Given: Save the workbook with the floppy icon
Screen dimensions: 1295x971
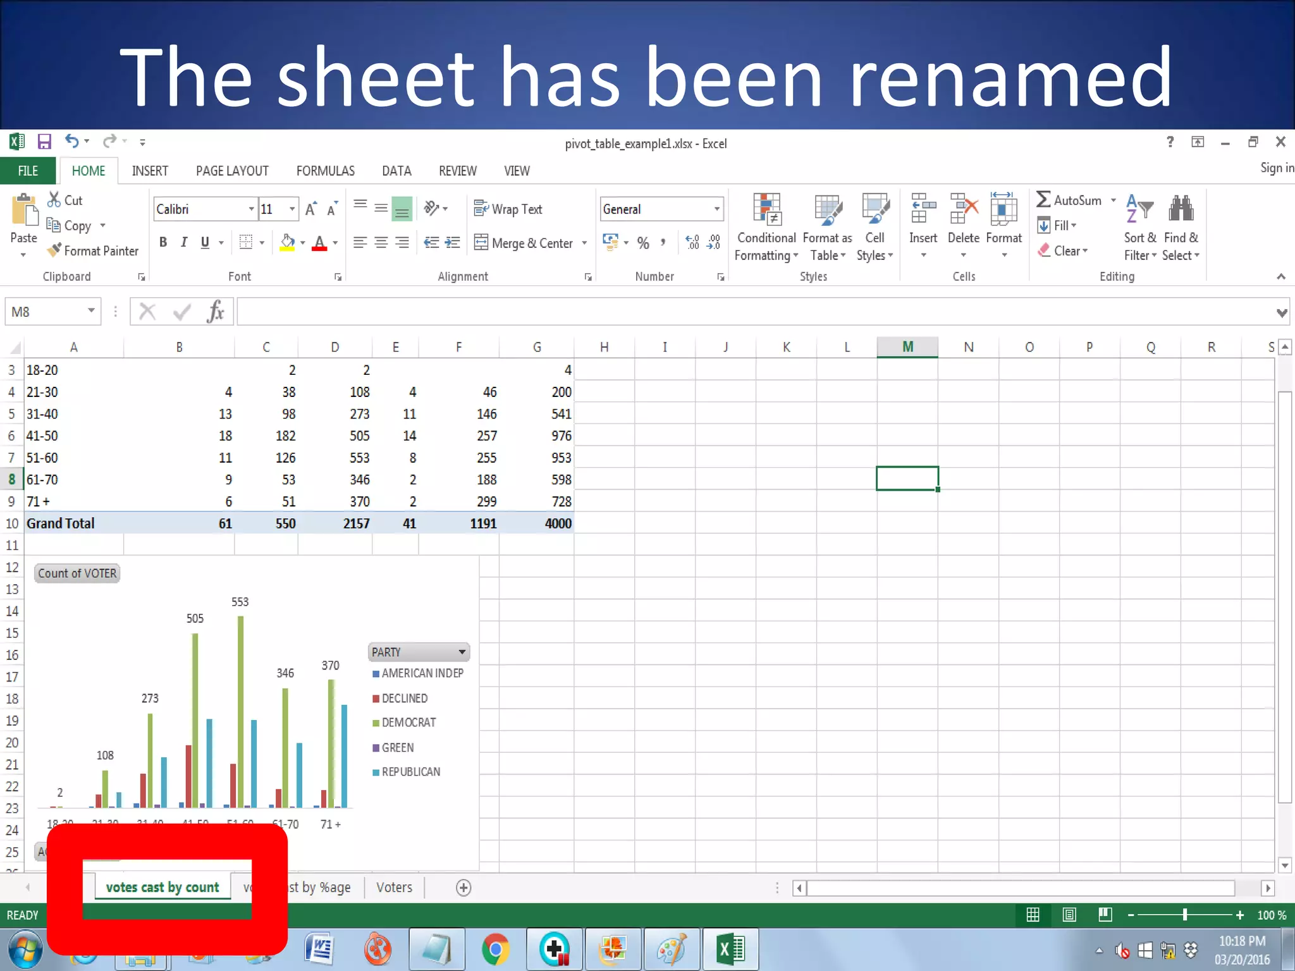Looking at the screenshot, I should (44, 142).
